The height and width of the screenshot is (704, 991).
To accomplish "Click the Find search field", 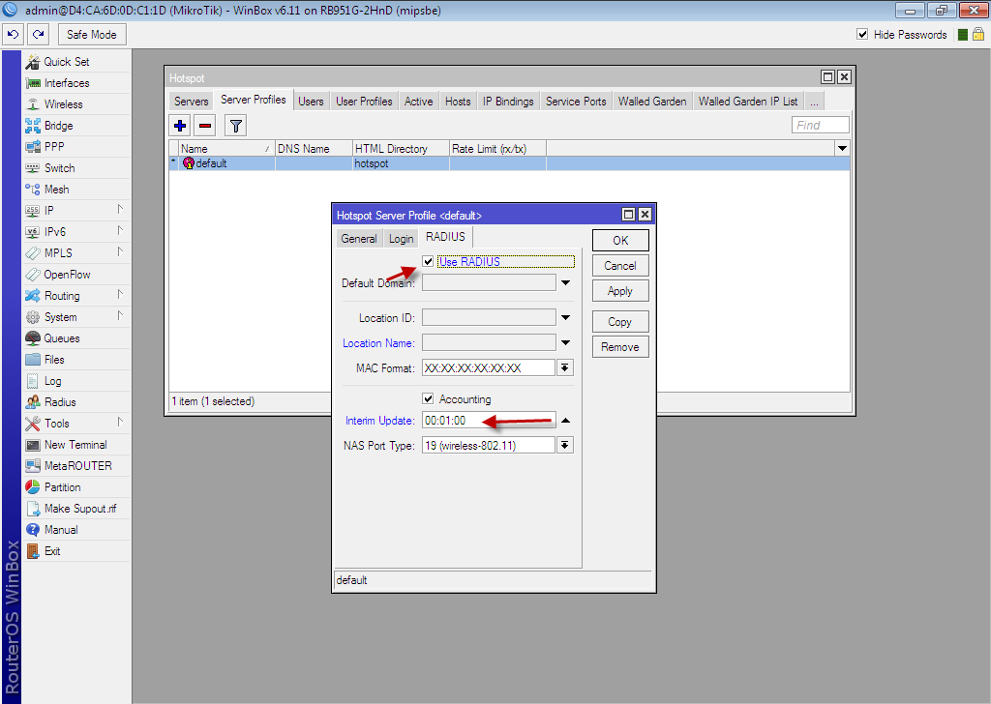I will point(821,125).
